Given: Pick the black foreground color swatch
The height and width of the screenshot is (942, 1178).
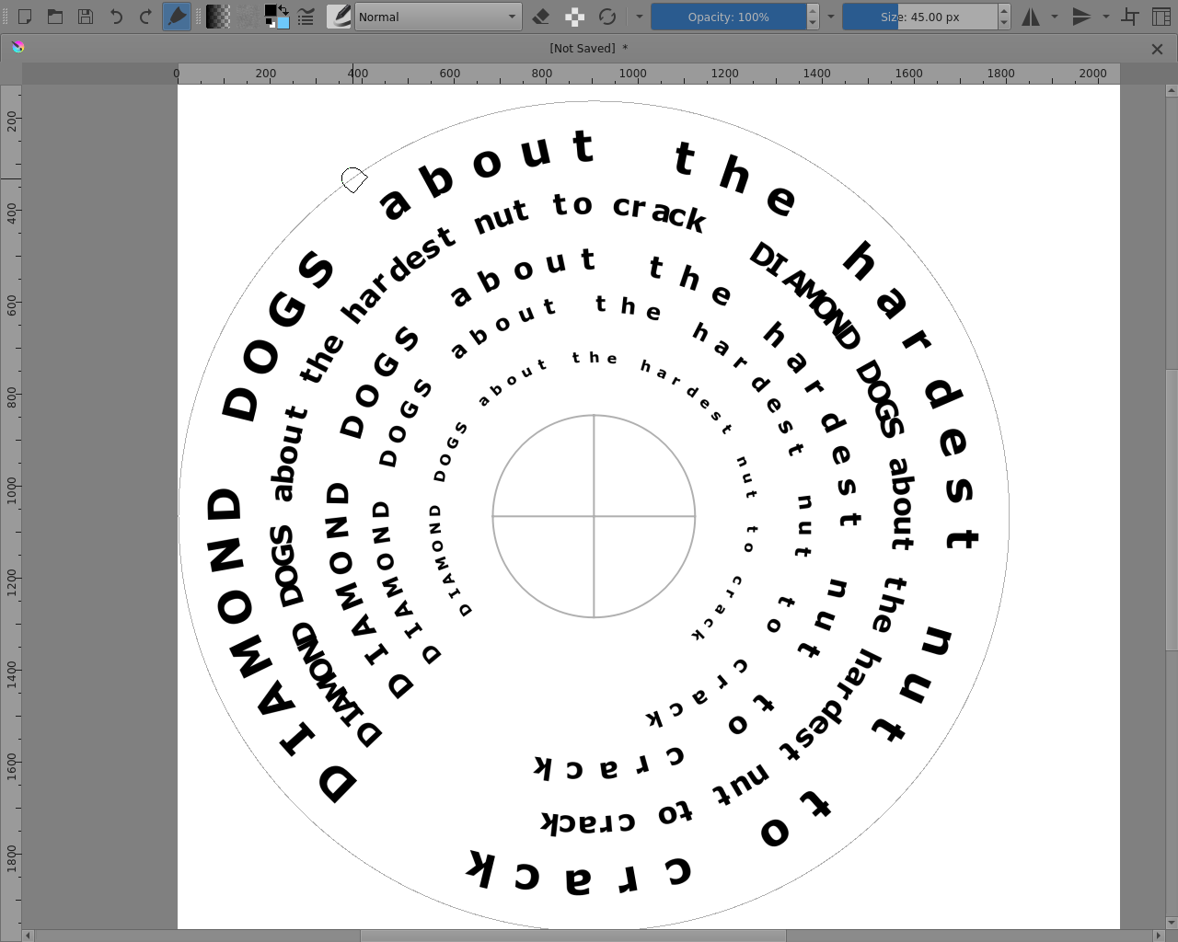Looking at the screenshot, I should [271, 11].
